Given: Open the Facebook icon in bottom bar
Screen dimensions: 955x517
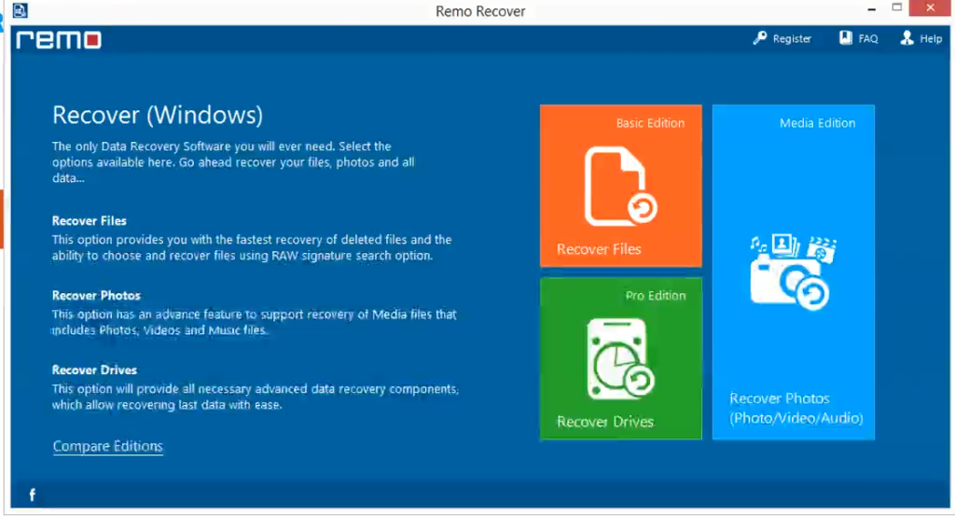Looking at the screenshot, I should [x=32, y=495].
